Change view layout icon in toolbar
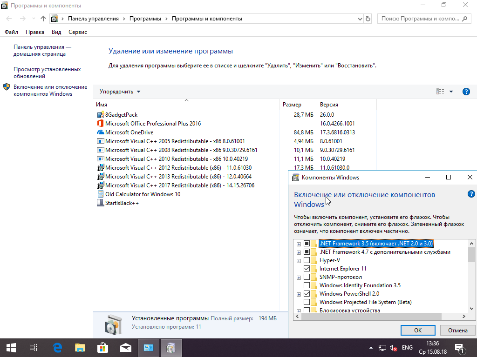The image size is (477, 357). click(440, 92)
